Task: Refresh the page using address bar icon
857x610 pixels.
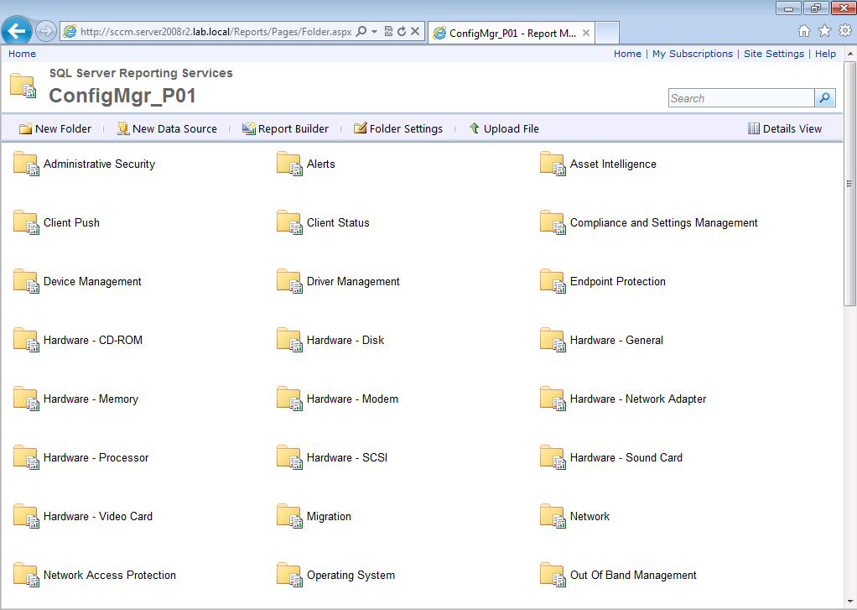Action: click(x=402, y=32)
